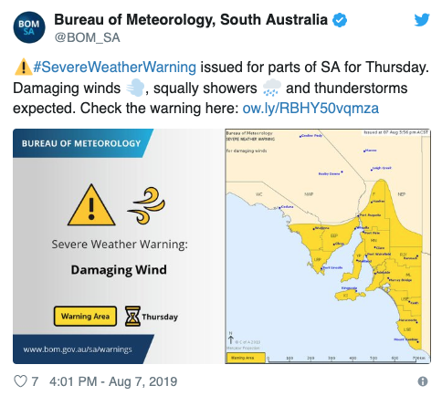Click the www.bom.gov.au/sa/warnings banner
The width and height of the screenshot is (442, 396).
coord(83,349)
